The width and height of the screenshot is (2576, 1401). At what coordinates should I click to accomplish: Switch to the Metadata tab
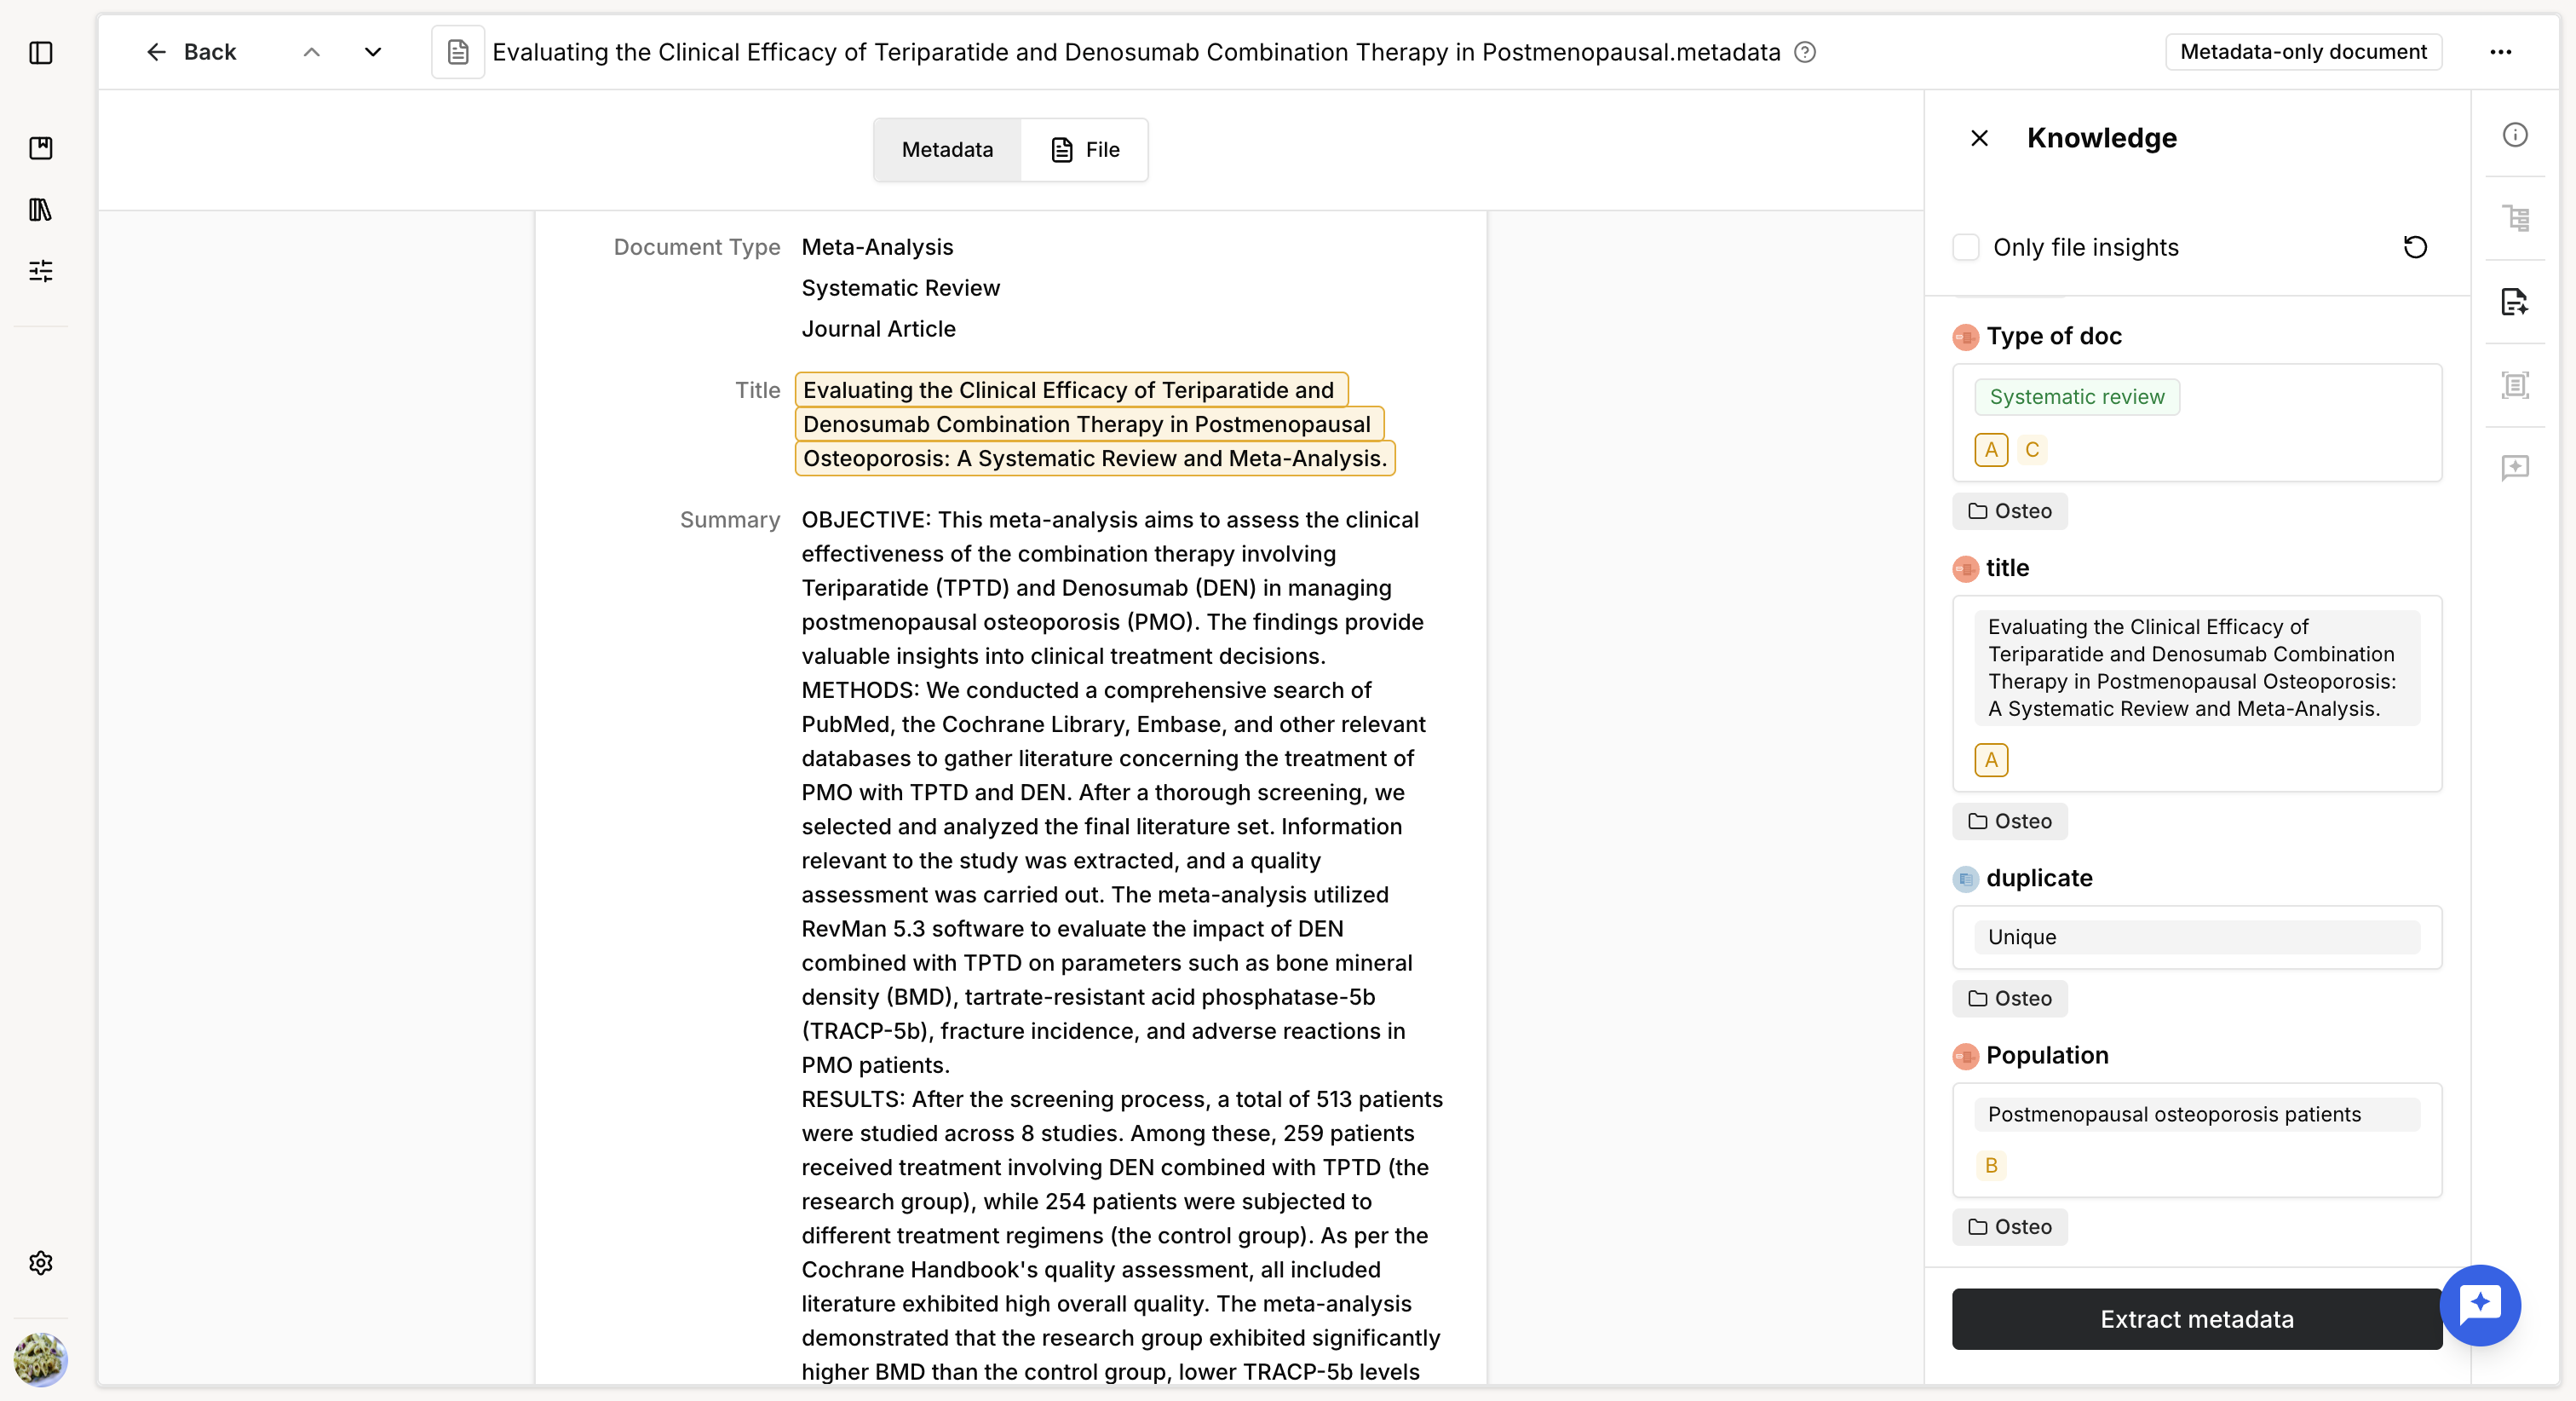(x=947, y=150)
